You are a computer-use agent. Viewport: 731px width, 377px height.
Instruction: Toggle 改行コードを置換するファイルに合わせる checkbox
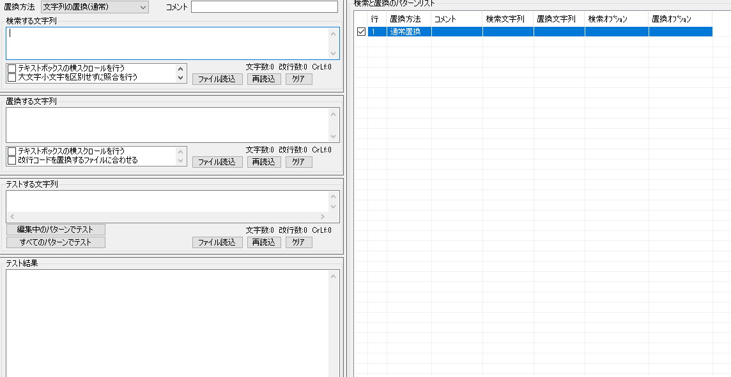[12, 160]
